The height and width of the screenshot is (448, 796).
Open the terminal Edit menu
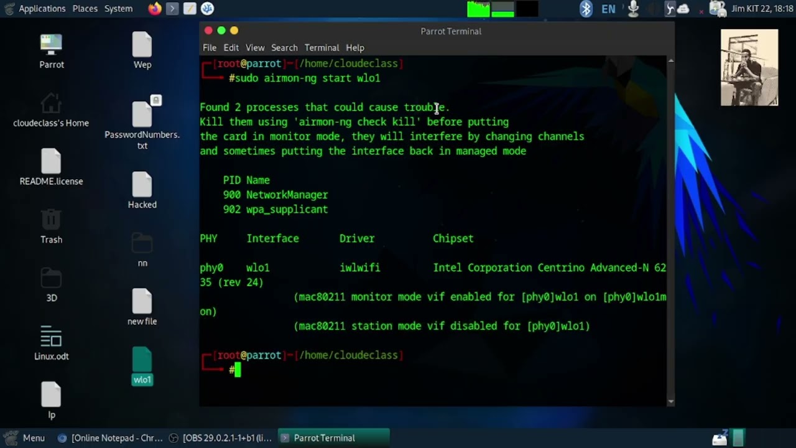(x=231, y=48)
